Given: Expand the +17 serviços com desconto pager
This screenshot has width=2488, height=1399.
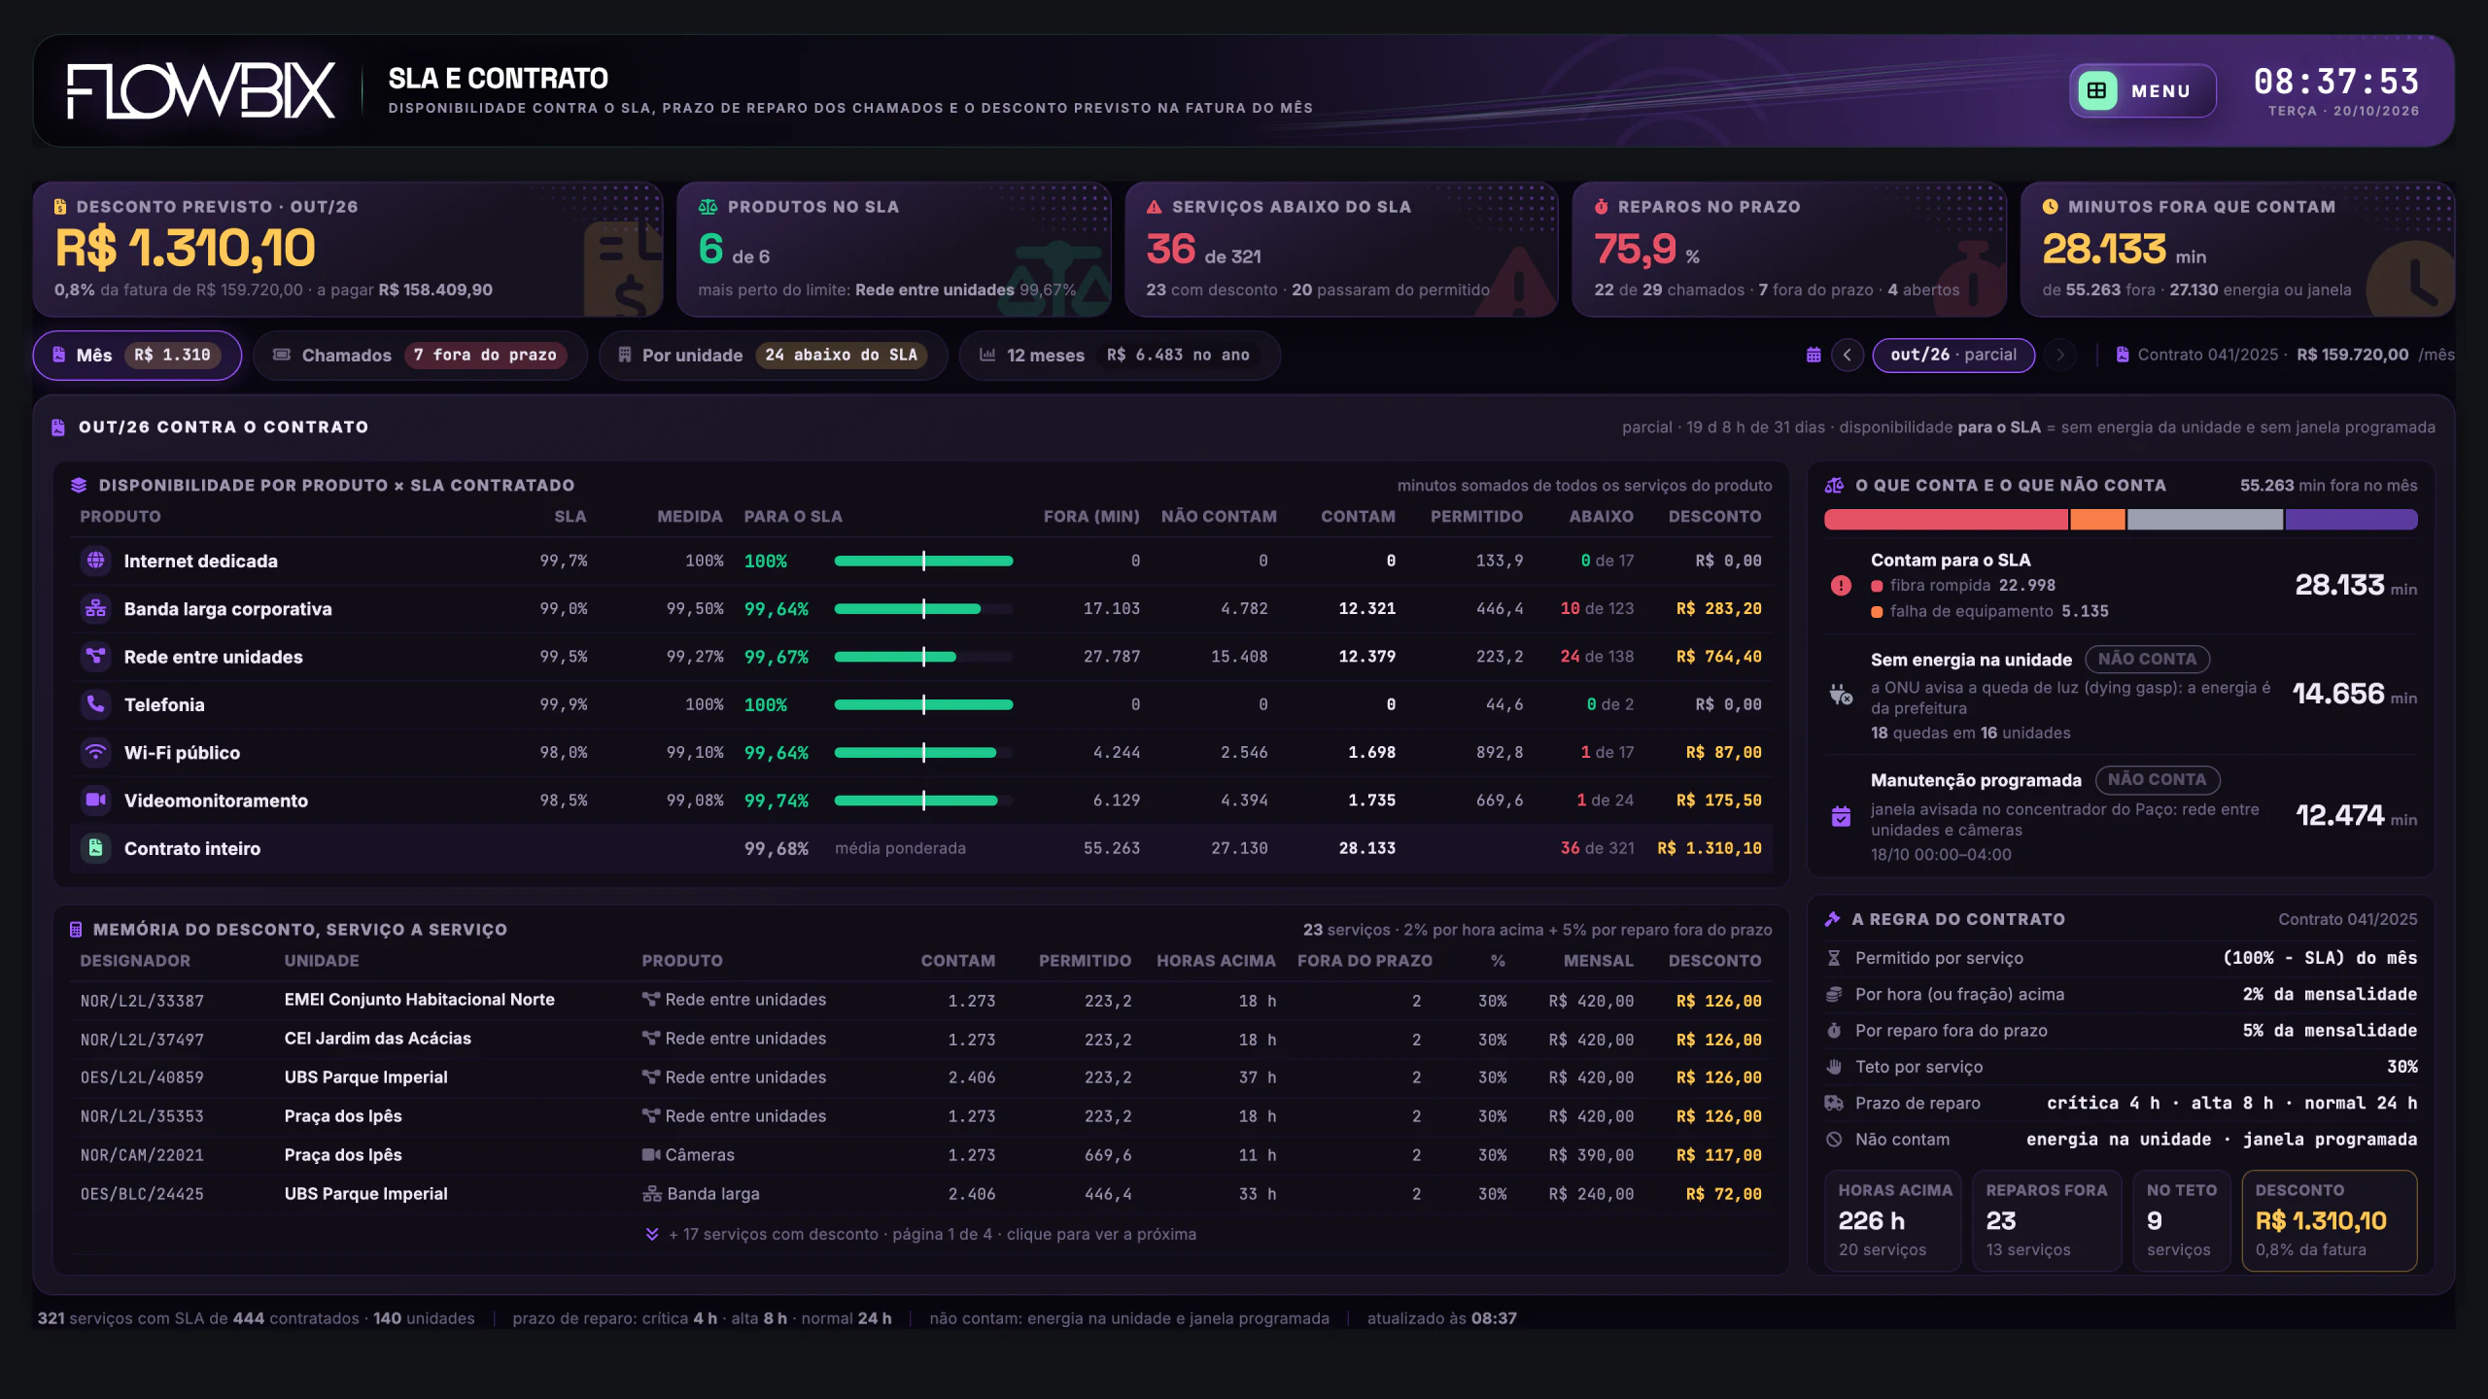Looking at the screenshot, I should click(x=920, y=1234).
